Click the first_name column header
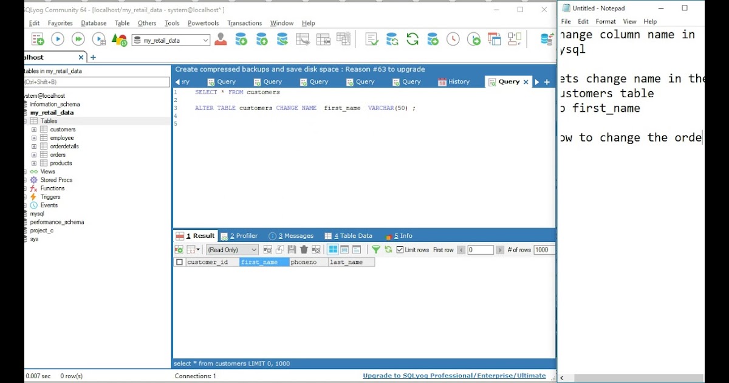Image resolution: width=729 pixels, height=383 pixels. click(x=264, y=263)
